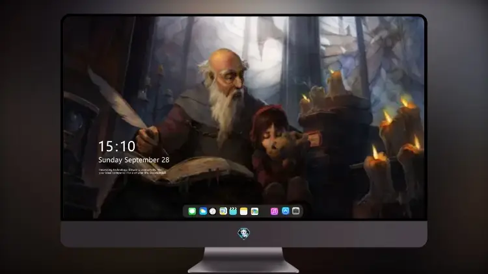
Task: Click the 15:10 clock widget
Action: (x=116, y=146)
